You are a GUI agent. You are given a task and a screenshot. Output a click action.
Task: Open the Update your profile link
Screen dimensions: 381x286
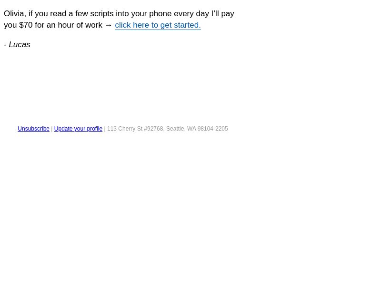click(78, 129)
